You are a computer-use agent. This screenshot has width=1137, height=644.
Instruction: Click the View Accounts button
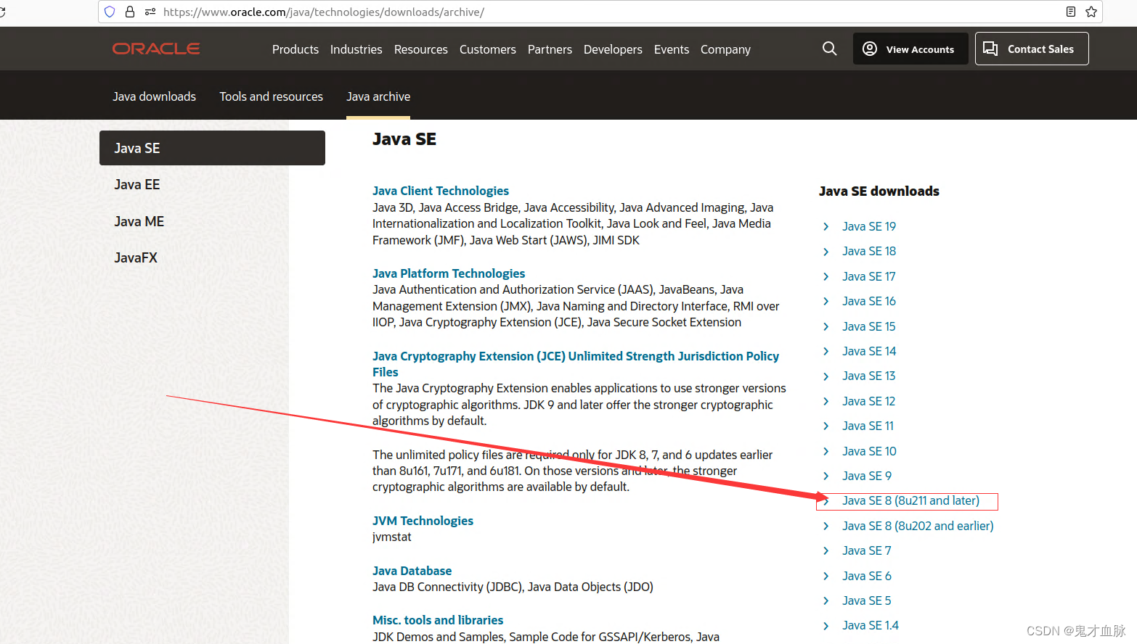[910, 49]
